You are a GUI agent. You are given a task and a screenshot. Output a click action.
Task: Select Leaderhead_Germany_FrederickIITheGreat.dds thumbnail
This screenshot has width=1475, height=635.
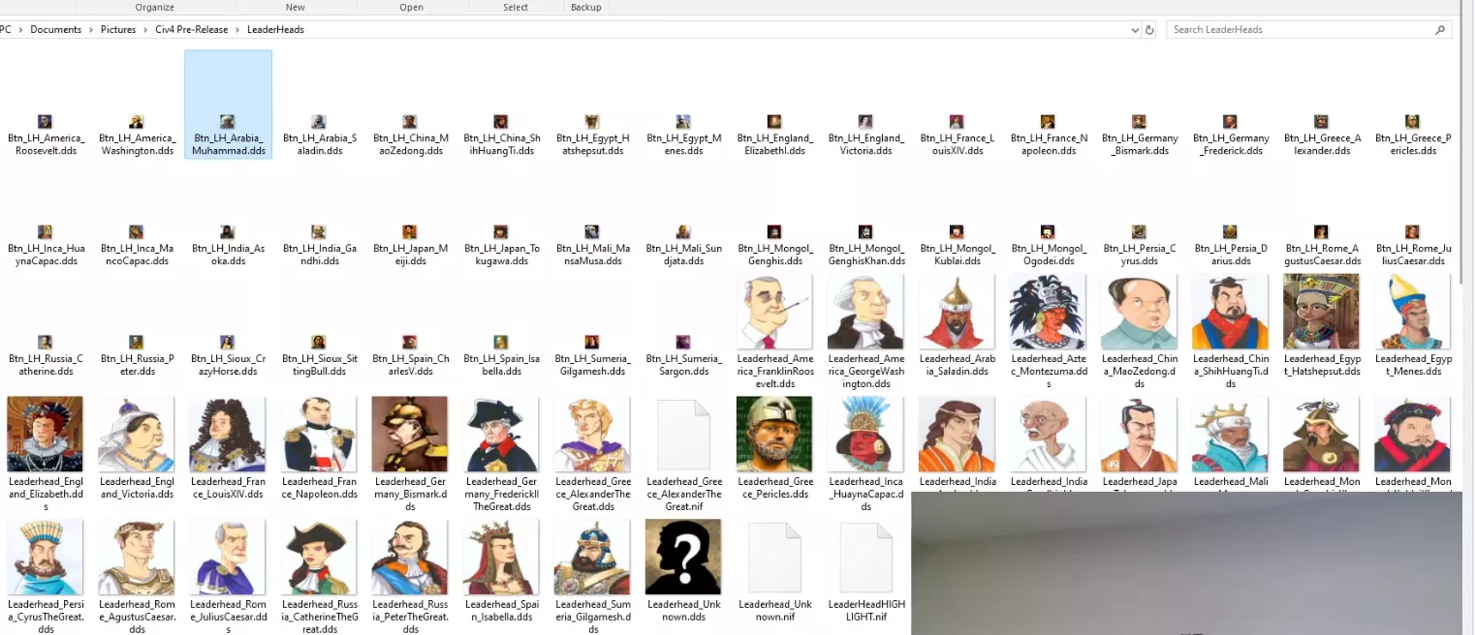(501, 435)
